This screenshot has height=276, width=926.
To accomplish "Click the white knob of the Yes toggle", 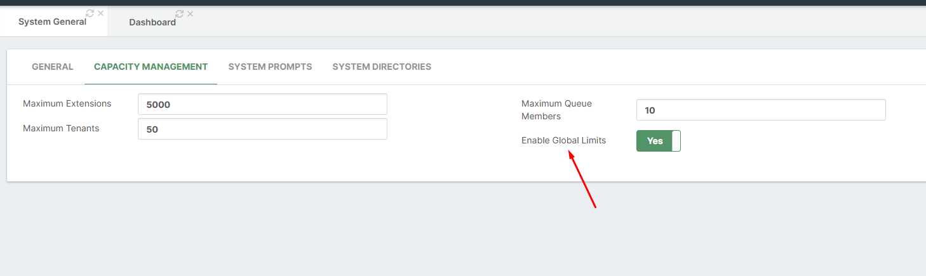I will coord(676,141).
